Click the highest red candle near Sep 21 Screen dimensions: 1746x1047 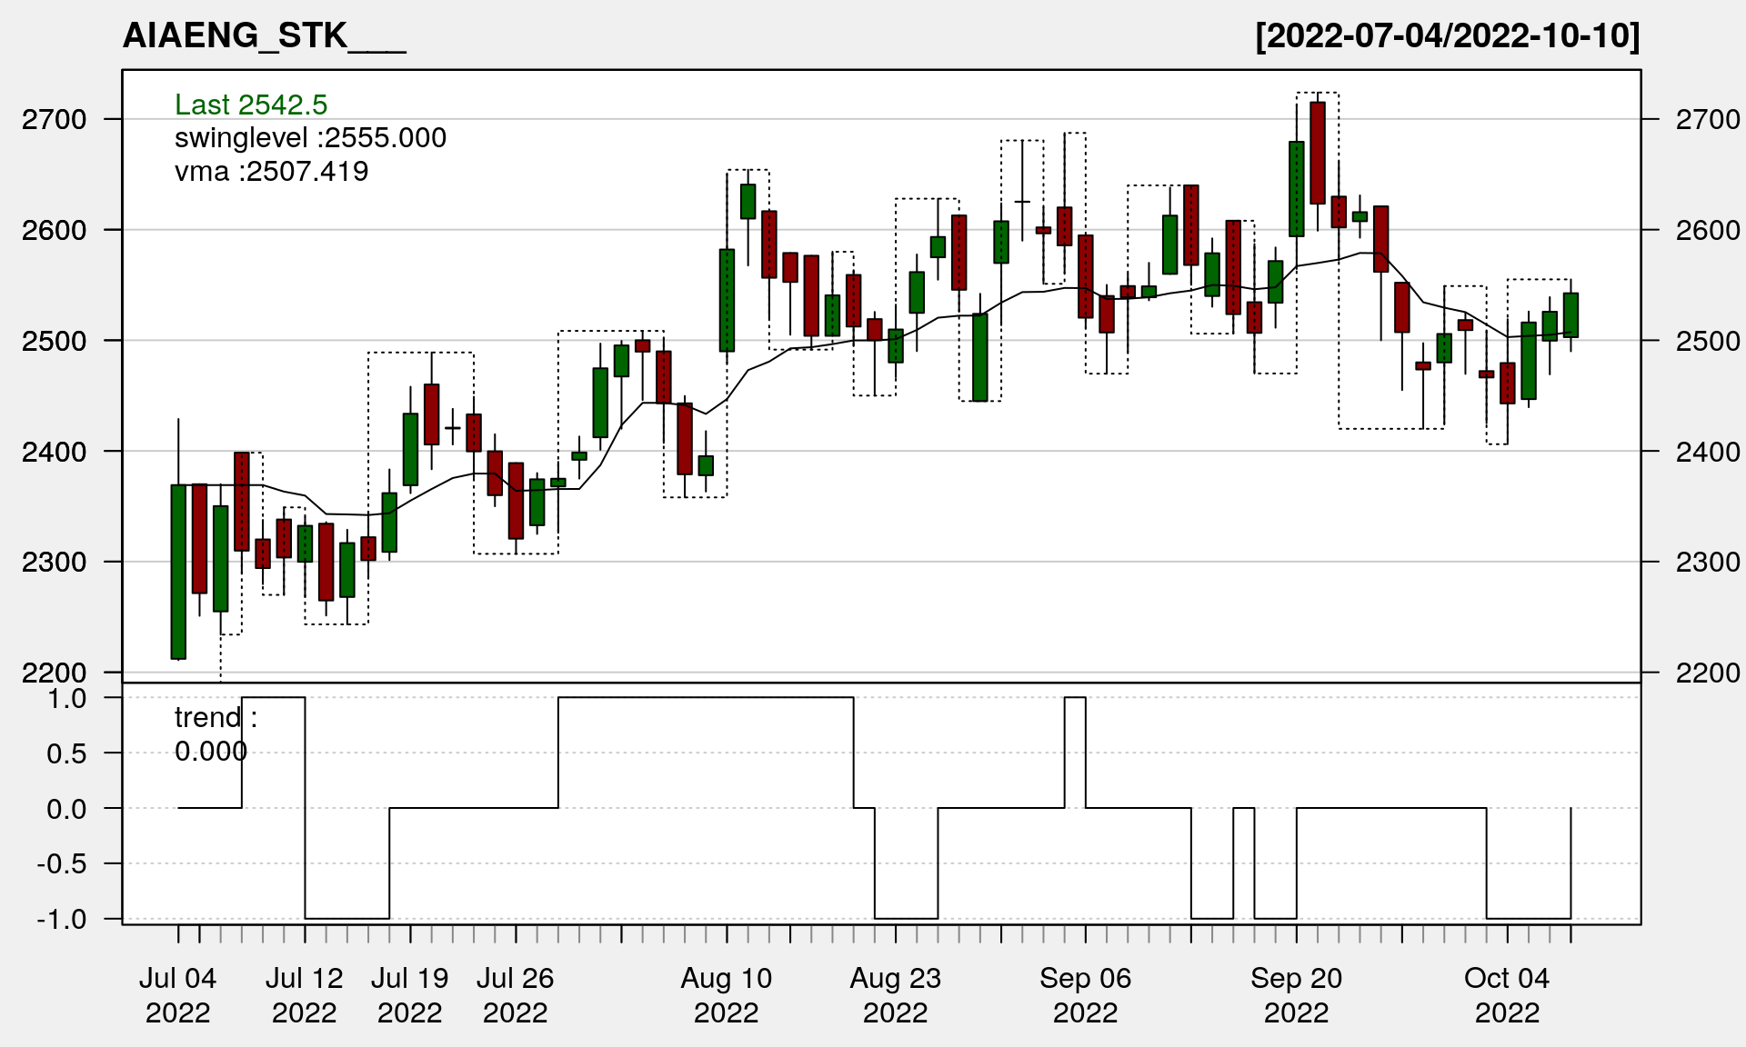[1318, 153]
